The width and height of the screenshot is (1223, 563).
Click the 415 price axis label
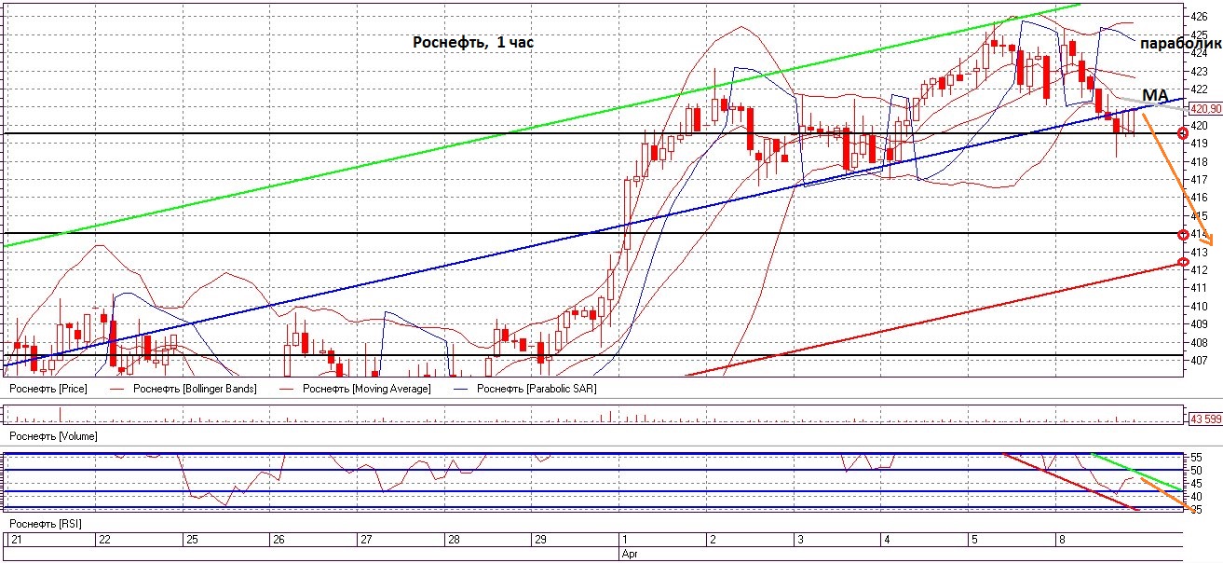tap(1200, 215)
